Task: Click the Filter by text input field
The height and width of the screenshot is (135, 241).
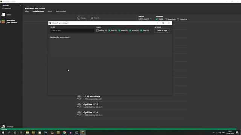Action: pyautogui.click(x=72, y=30)
